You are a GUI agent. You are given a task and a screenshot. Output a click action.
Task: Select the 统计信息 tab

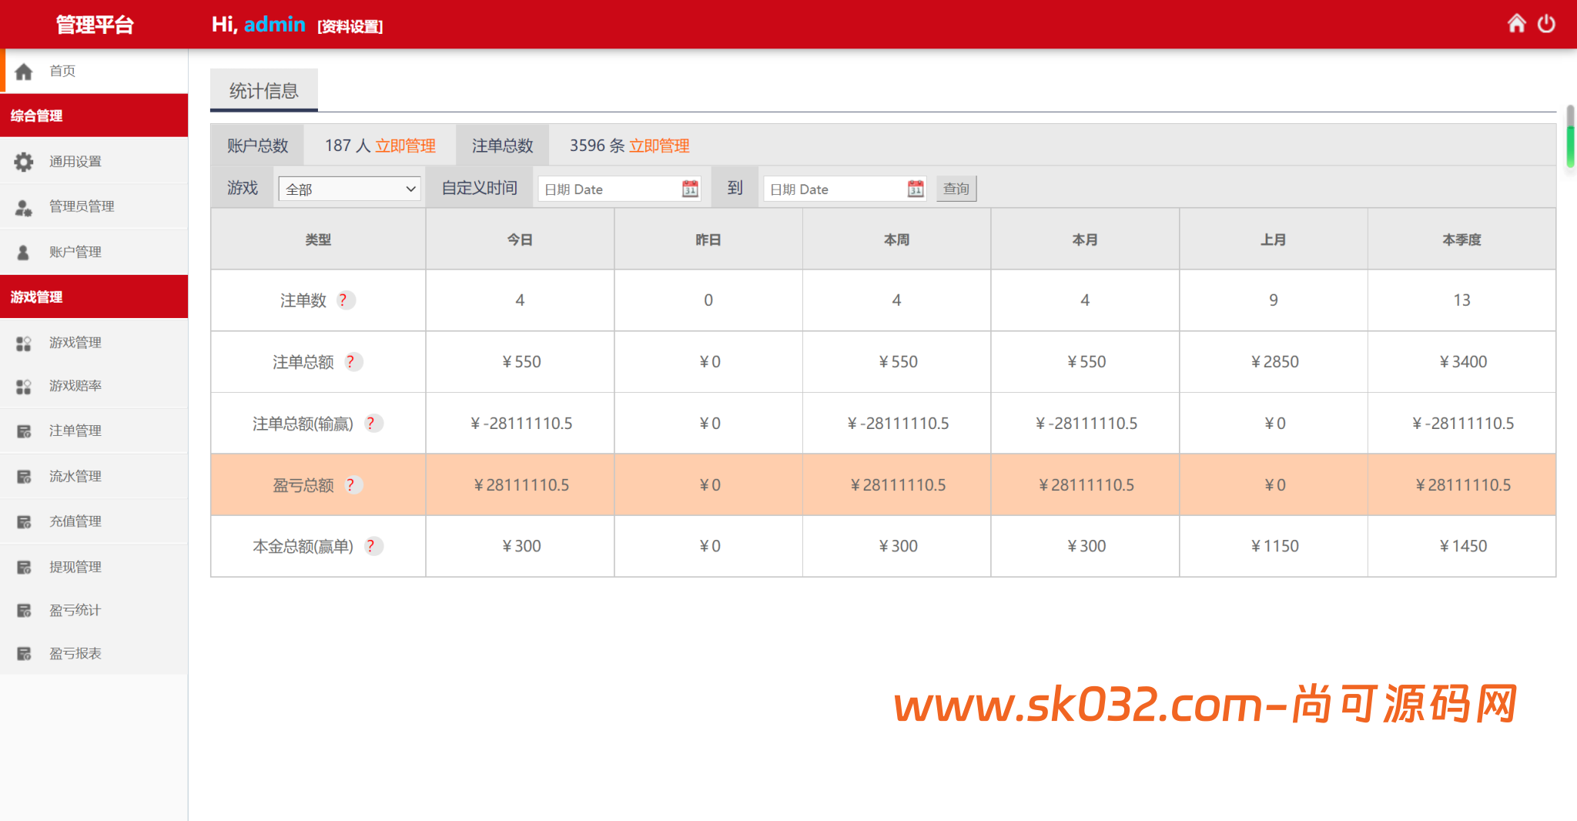(264, 91)
